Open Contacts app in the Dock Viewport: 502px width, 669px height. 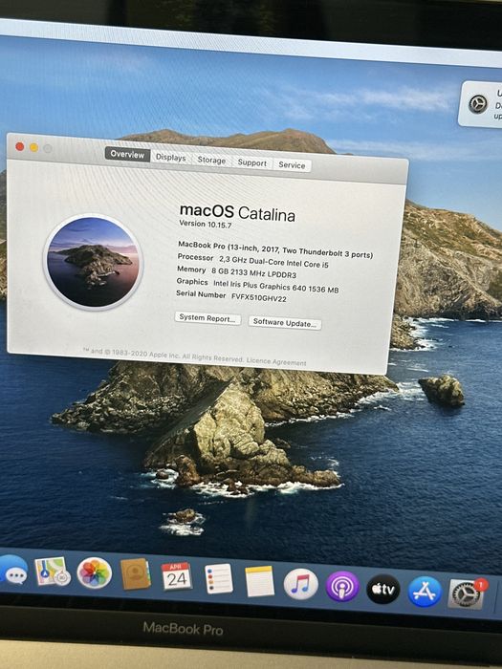point(136,574)
